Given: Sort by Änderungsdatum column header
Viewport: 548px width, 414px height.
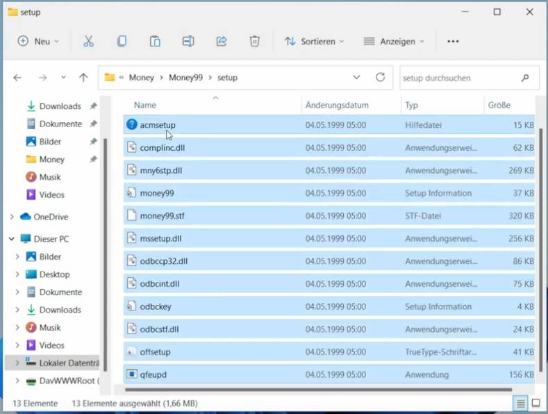Looking at the screenshot, I should (x=337, y=105).
